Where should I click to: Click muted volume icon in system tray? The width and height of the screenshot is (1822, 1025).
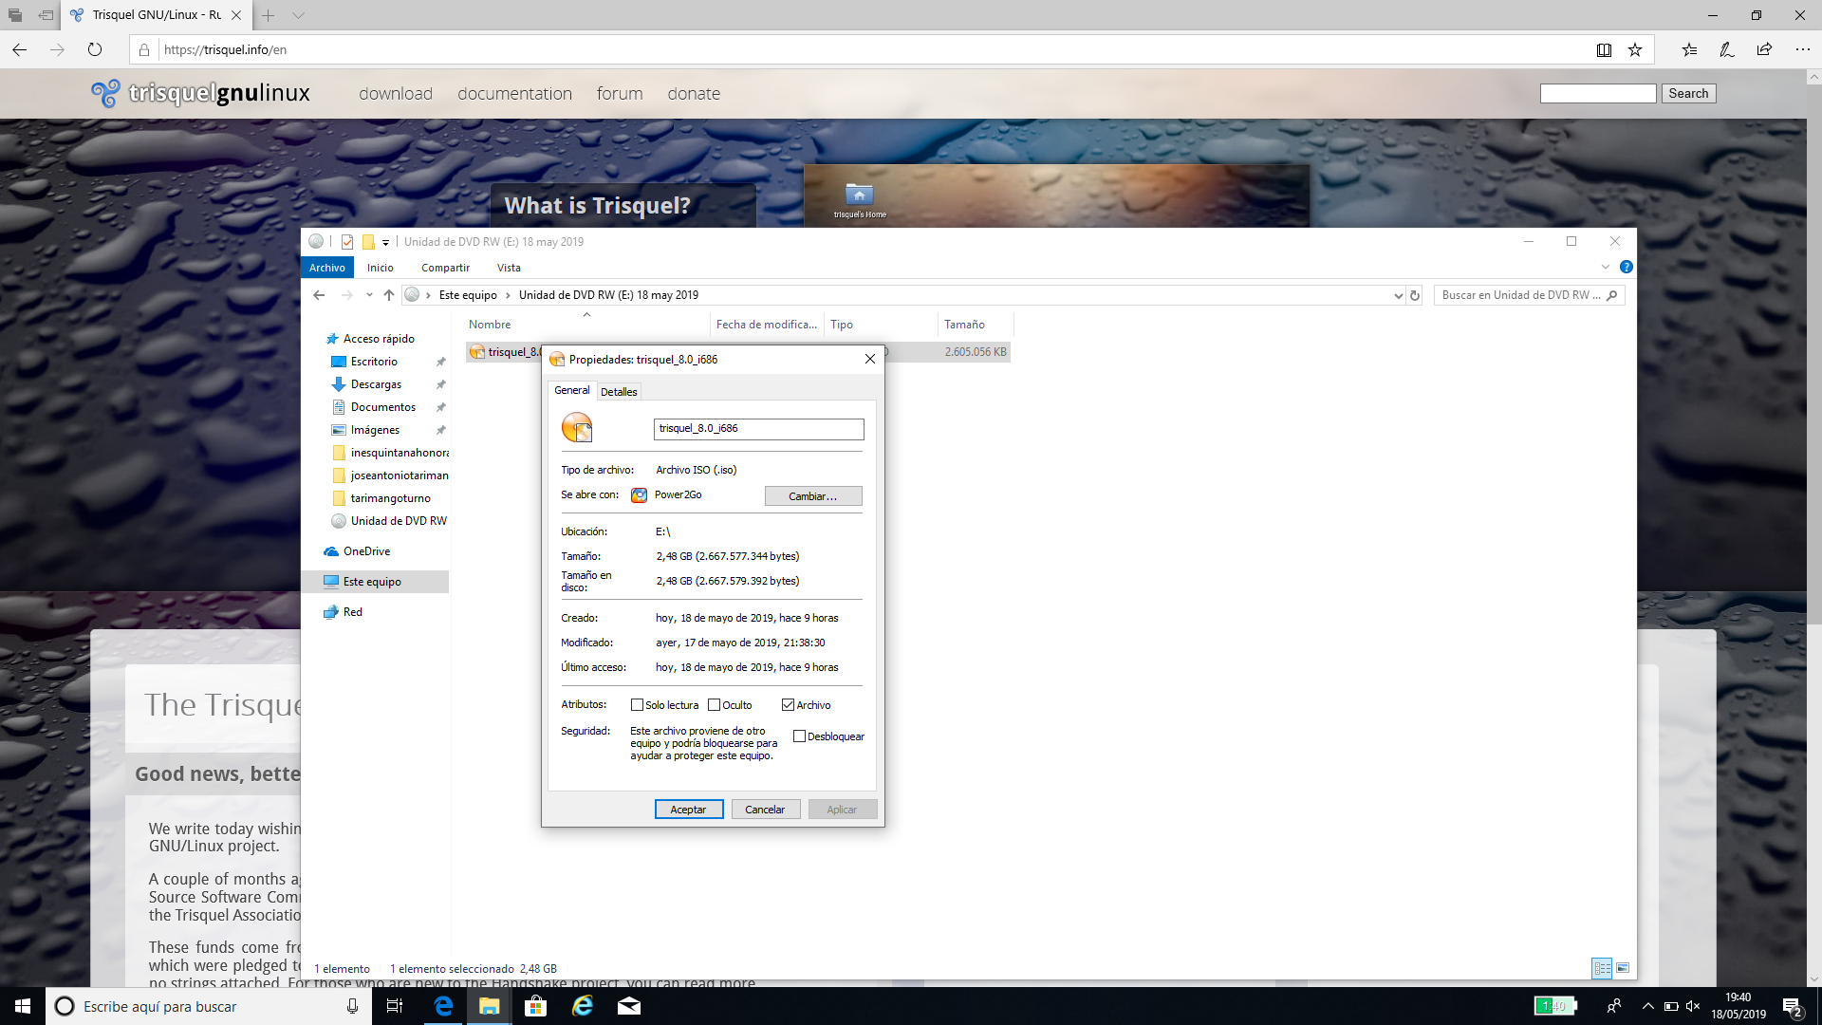click(x=1693, y=1006)
